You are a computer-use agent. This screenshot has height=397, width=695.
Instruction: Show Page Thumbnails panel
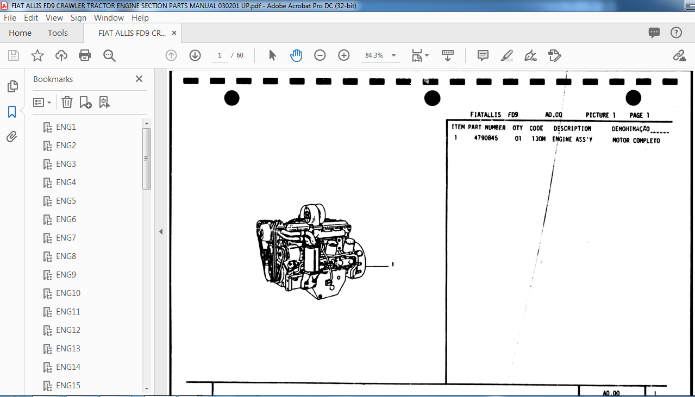point(12,86)
